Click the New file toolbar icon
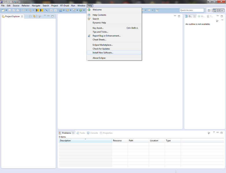This screenshot has width=226, height=173. pos(3,10)
